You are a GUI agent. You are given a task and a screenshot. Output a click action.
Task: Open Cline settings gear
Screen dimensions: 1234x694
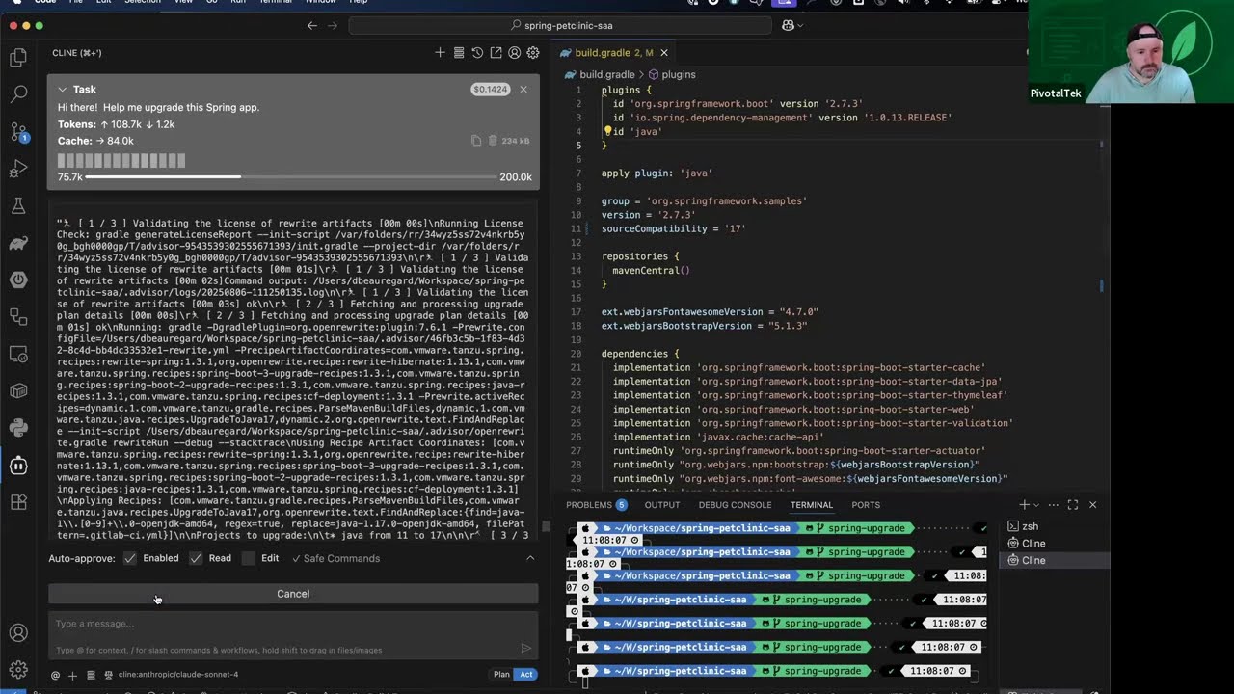click(532, 53)
